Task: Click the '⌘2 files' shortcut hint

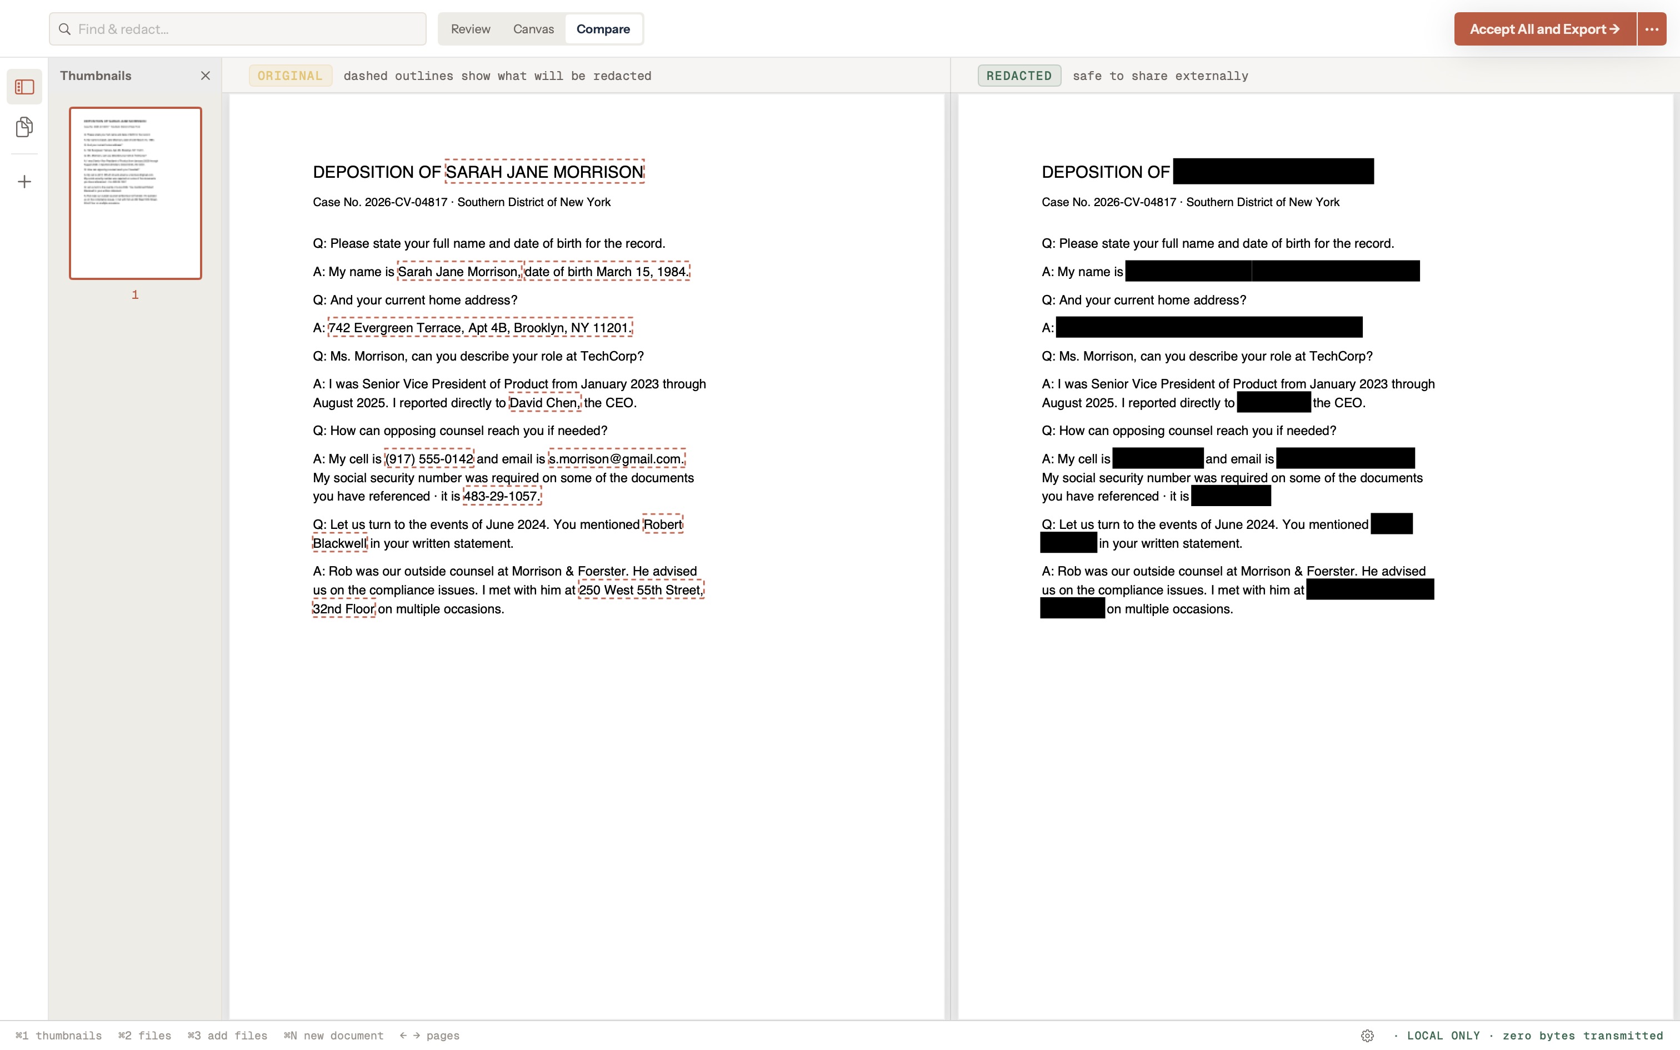Action: tap(144, 1036)
